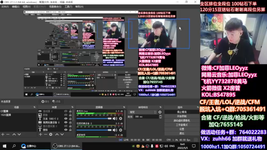The image size is (267, 150).
Task: Click the 工作室模式 button
Action: pos(182,125)
